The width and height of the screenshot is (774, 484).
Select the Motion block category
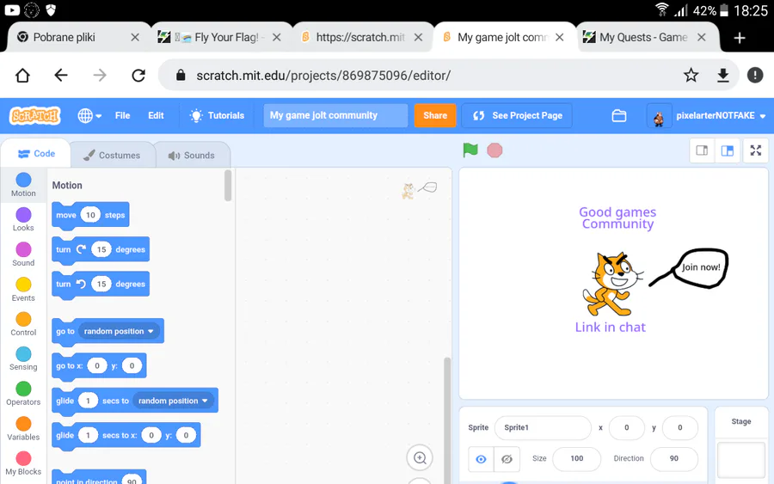pyautogui.click(x=23, y=185)
